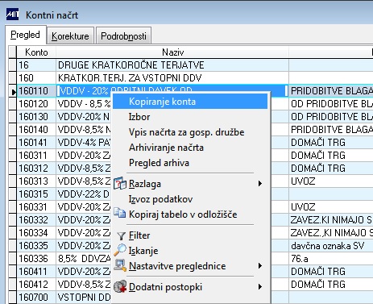Expand the Nastavitve preglednice submenu arrow
373x304 pixels.
pyautogui.click(x=259, y=266)
